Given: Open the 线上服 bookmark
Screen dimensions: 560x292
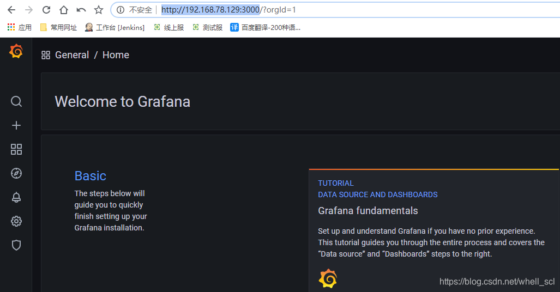Looking at the screenshot, I should coord(168,27).
